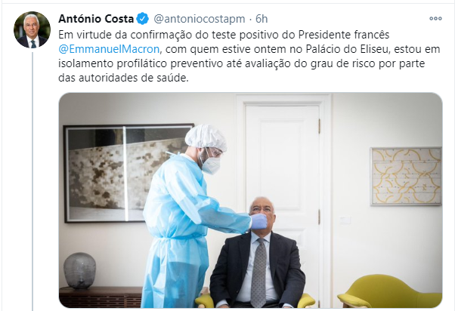The image size is (455, 311).
Task: Click the António Costa display name
Action: coord(96,19)
